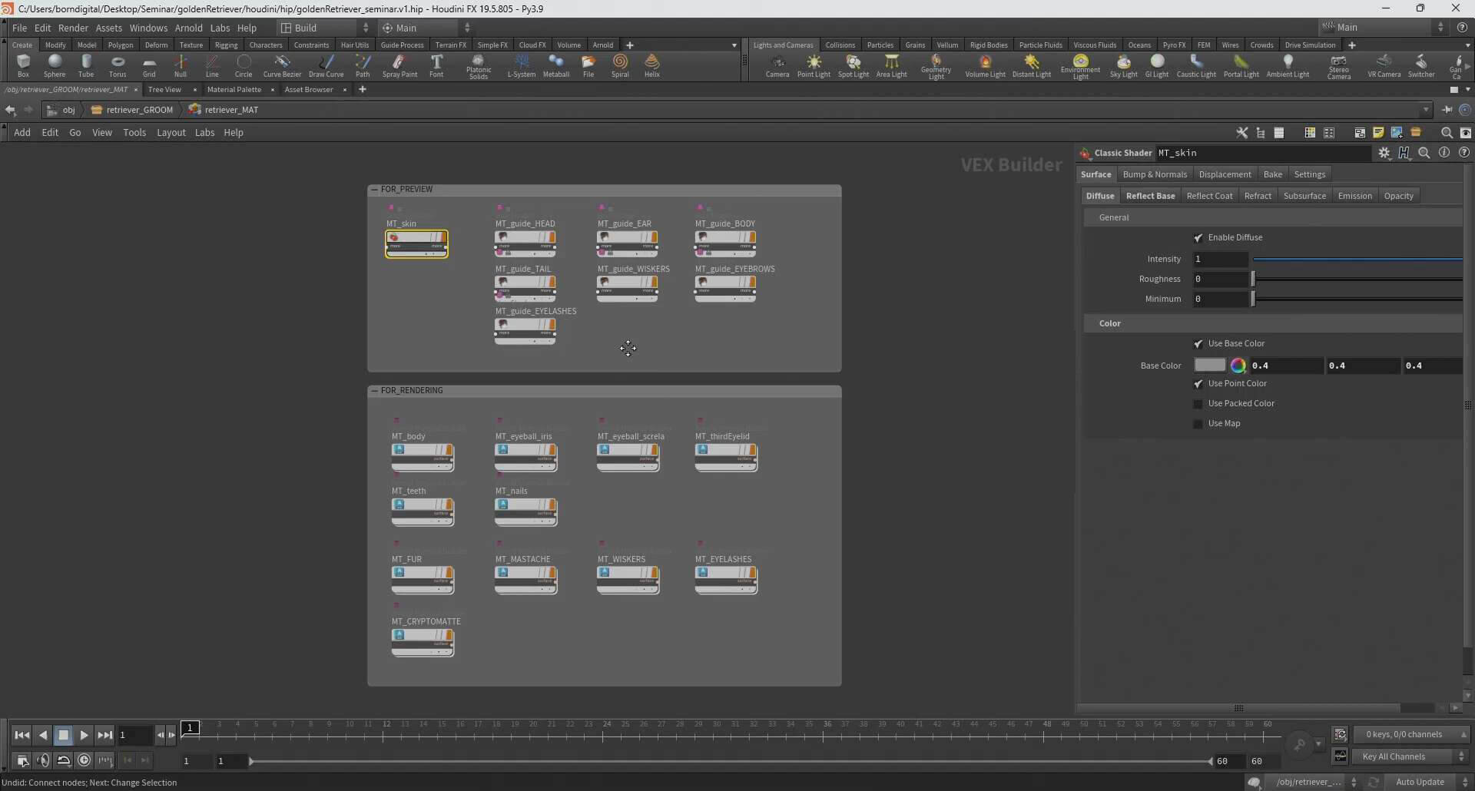Click the L-System shelf icon
This screenshot has width=1475, height=791.
point(521,65)
